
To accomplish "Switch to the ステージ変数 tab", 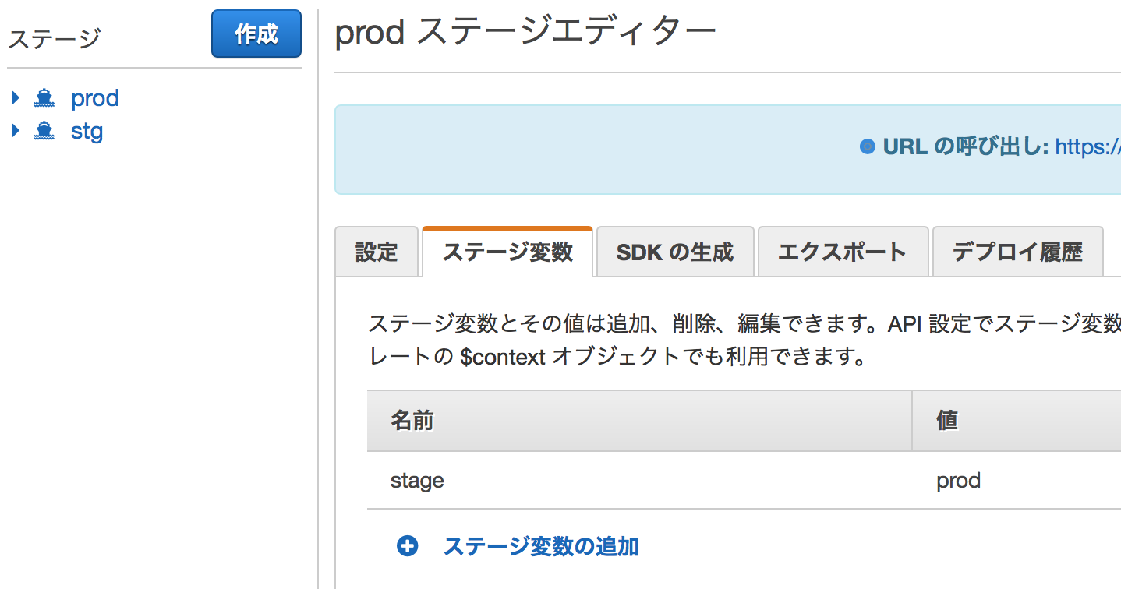I will pyautogui.click(x=507, y=252).
